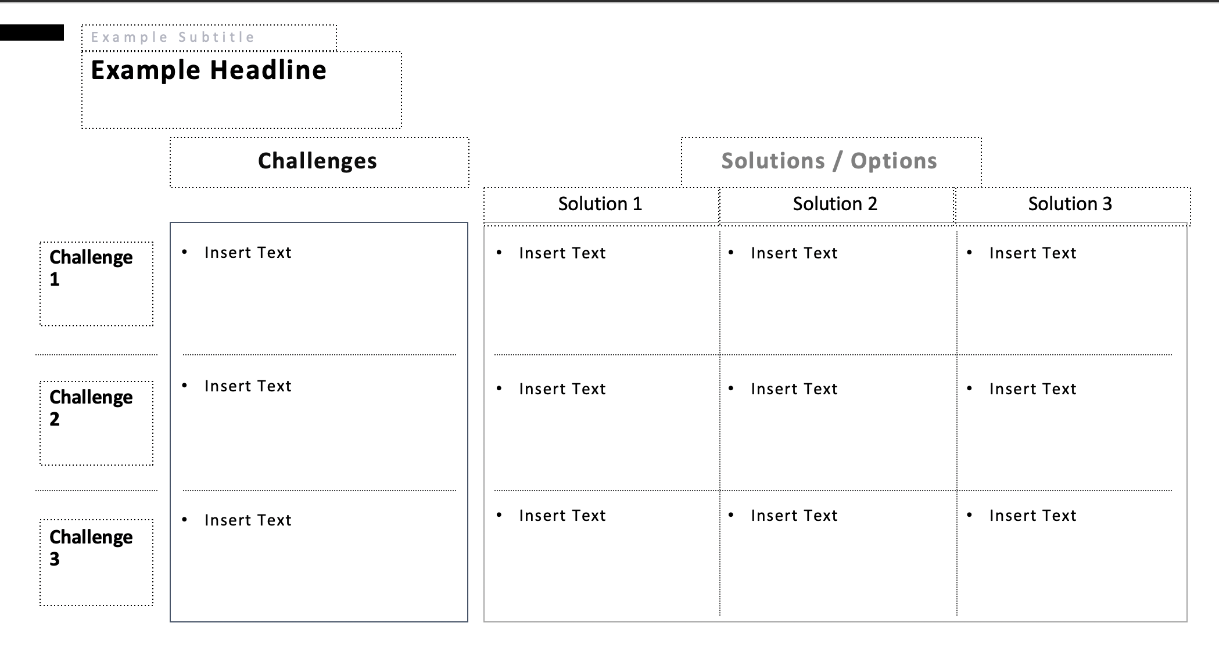Select the Solution 1 column header
The image size is (1219, 648).
601,206
